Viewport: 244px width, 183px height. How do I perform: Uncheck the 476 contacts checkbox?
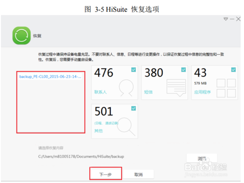[133, 70]
